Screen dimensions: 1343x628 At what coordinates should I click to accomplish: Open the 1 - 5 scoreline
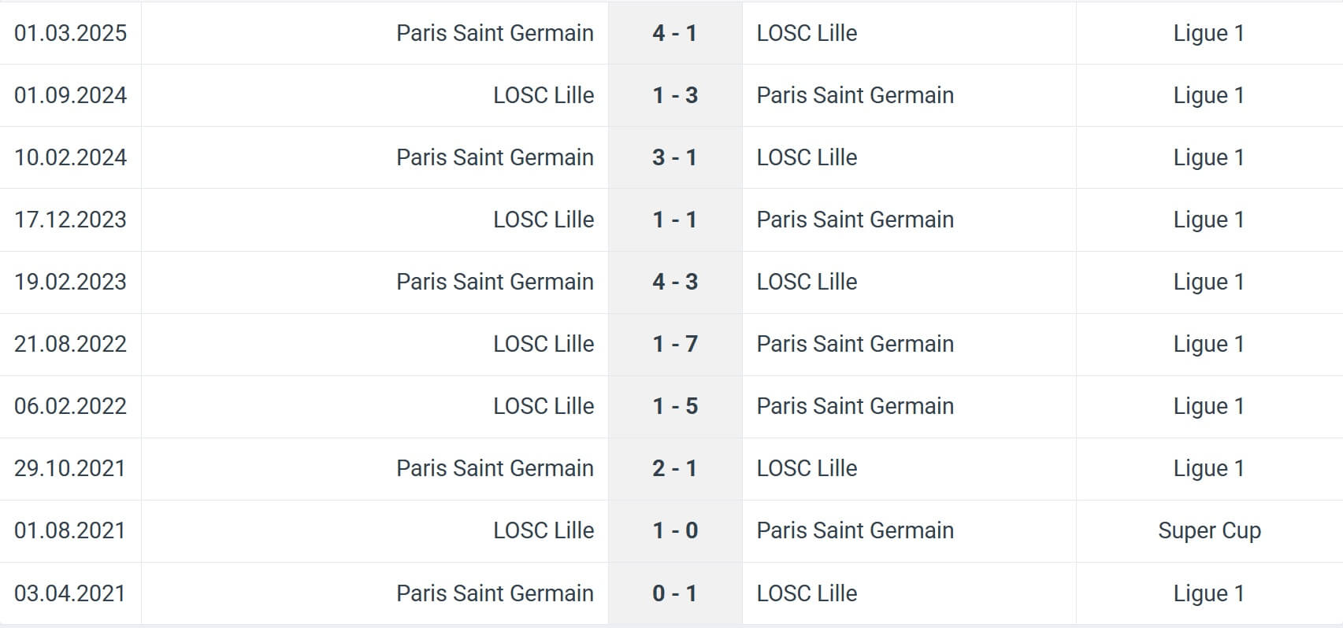pos(674,406)
